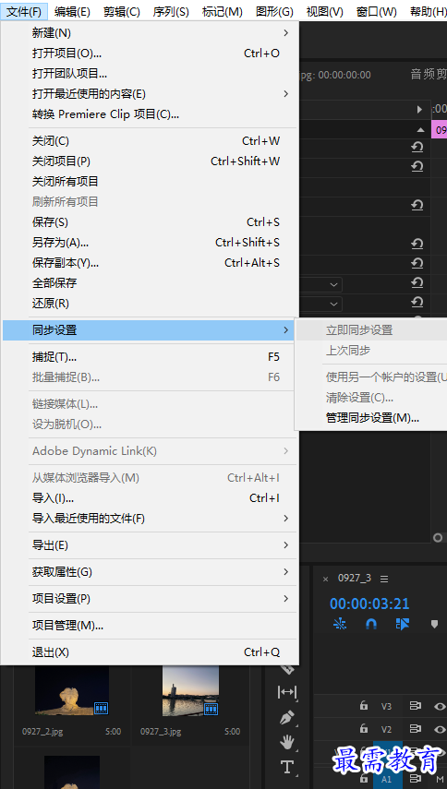This screenshot has height=789, width=447.
Task: Toggle the timeline snap magnet icon
Action: click(371, 624)
